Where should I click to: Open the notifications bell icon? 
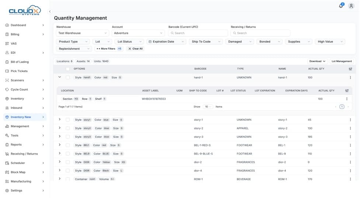[341, 6]
